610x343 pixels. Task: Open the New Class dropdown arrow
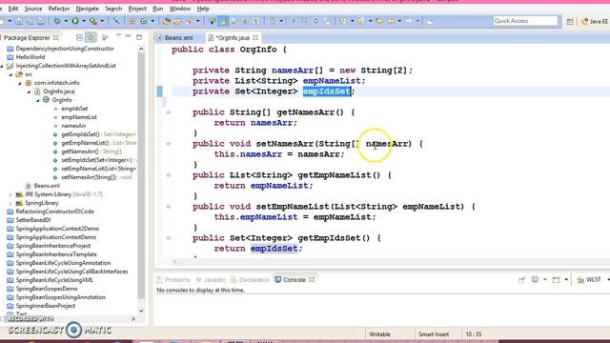pos(152,21)
